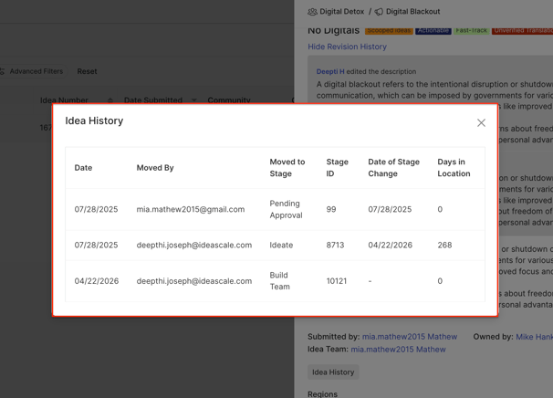Open Submitted by mia.mathew2015 Mathew link
The image size is (553, 398).
(410, 337)
